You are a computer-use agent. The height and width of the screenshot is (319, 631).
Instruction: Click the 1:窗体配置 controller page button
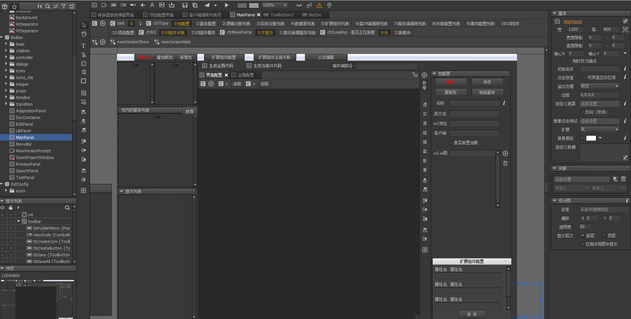(206, 24)
